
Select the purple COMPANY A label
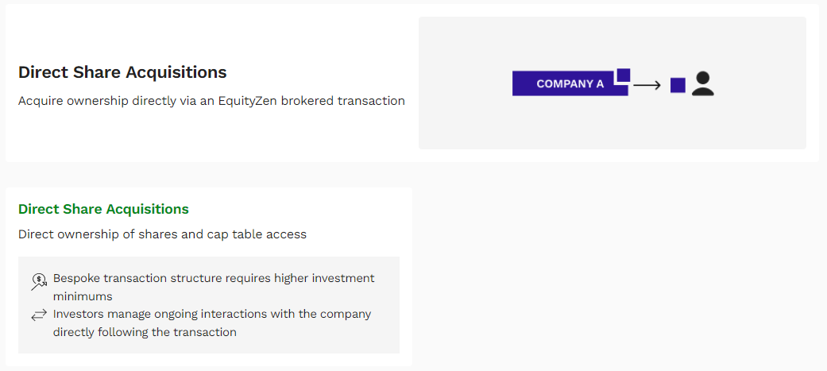[x=570, y=83]
